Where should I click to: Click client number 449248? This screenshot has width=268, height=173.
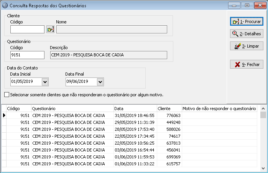[173, 122]
